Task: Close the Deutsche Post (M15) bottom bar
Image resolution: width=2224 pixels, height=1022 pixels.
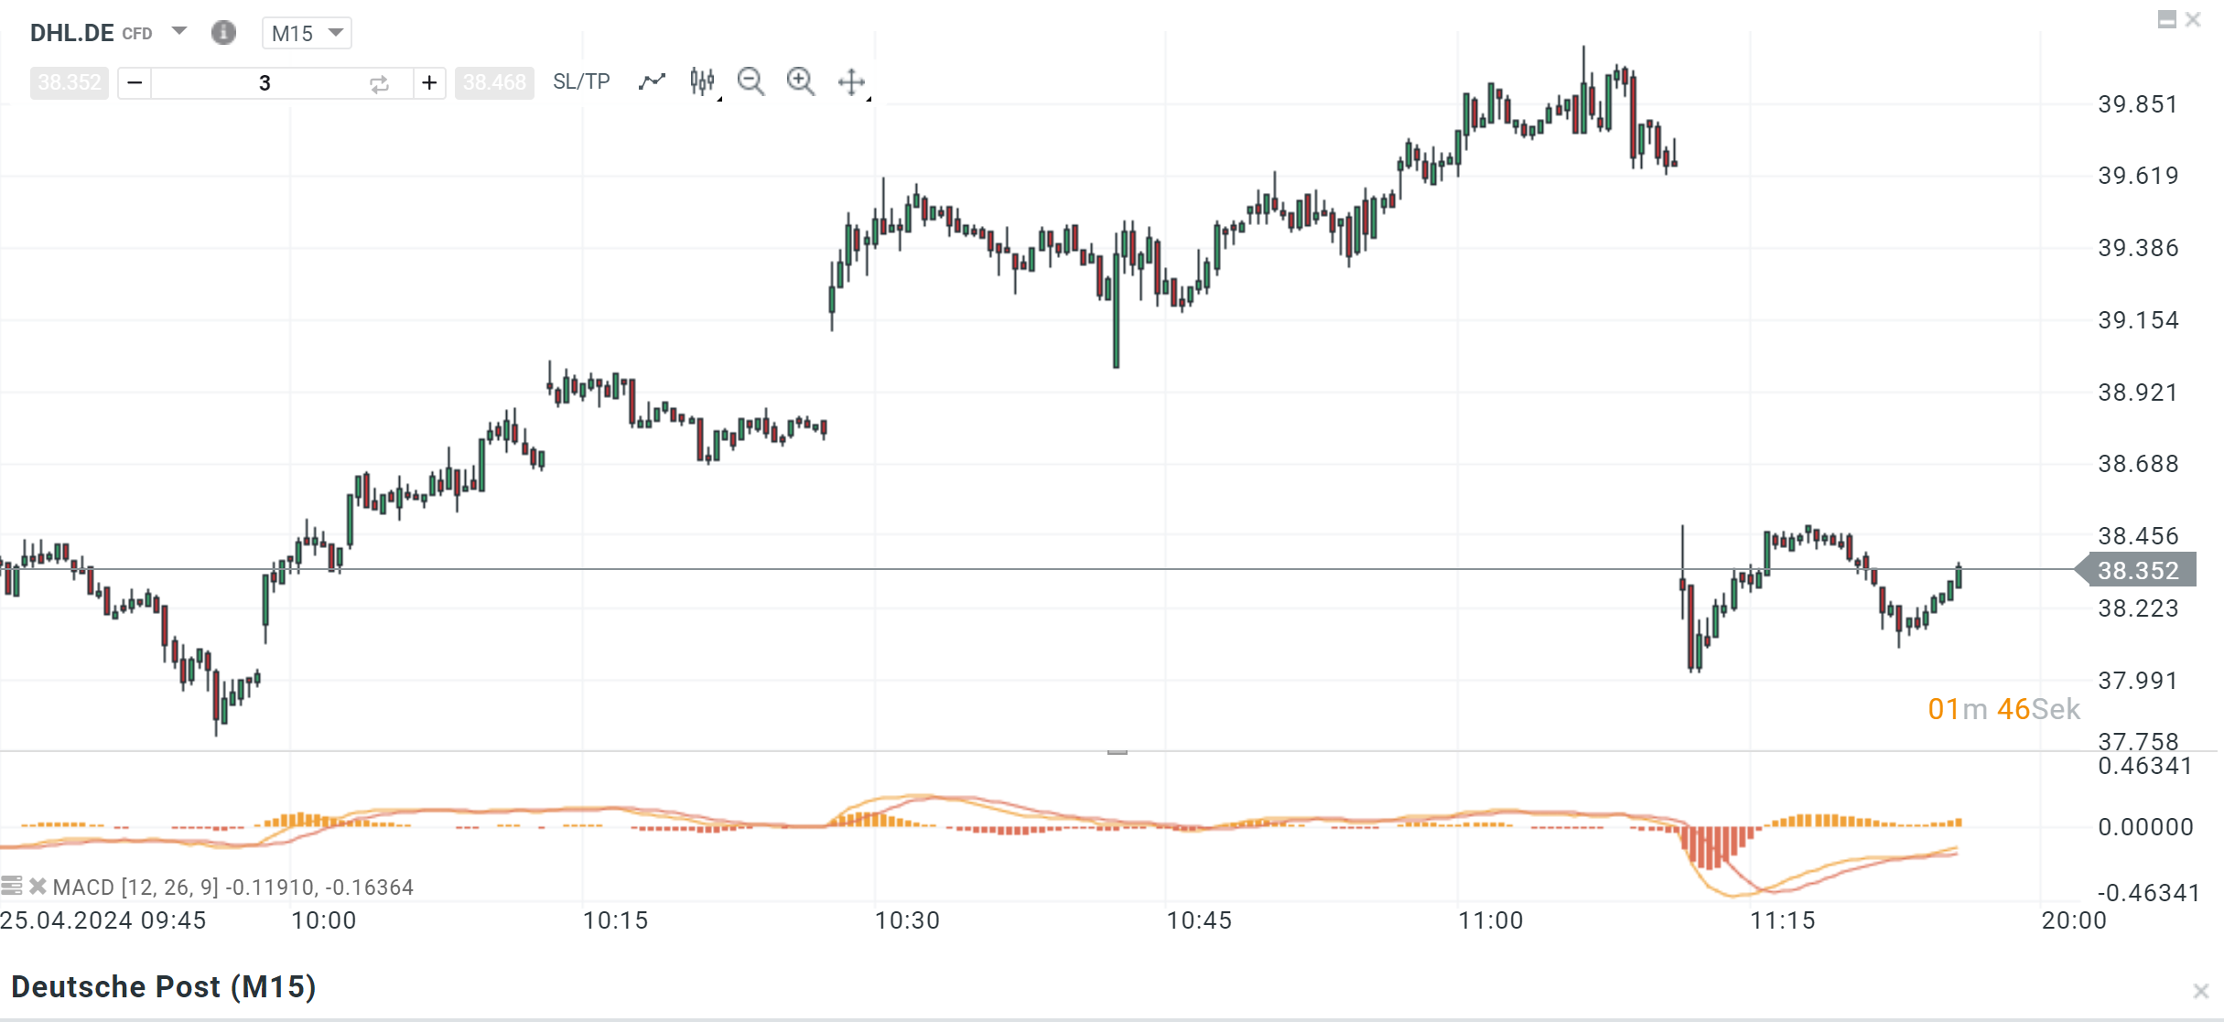Action: pyautogui.click(x=2201, y=991)
